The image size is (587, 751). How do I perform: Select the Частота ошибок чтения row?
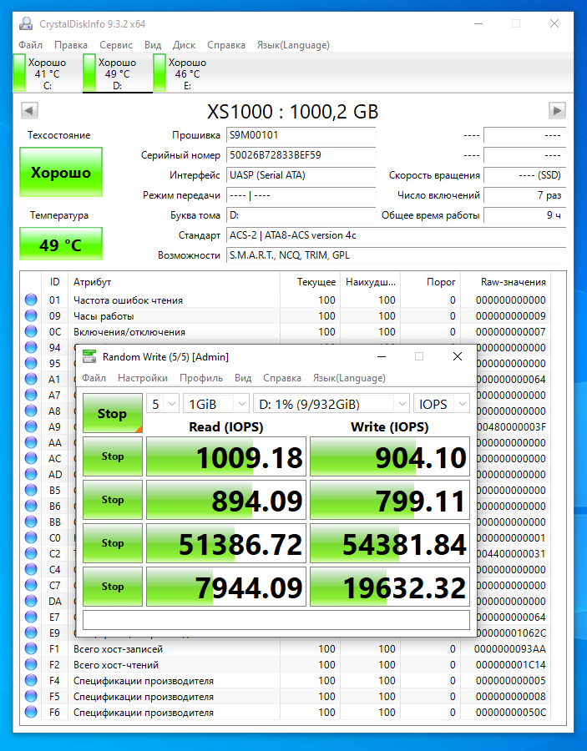click(x=286, y=300)
